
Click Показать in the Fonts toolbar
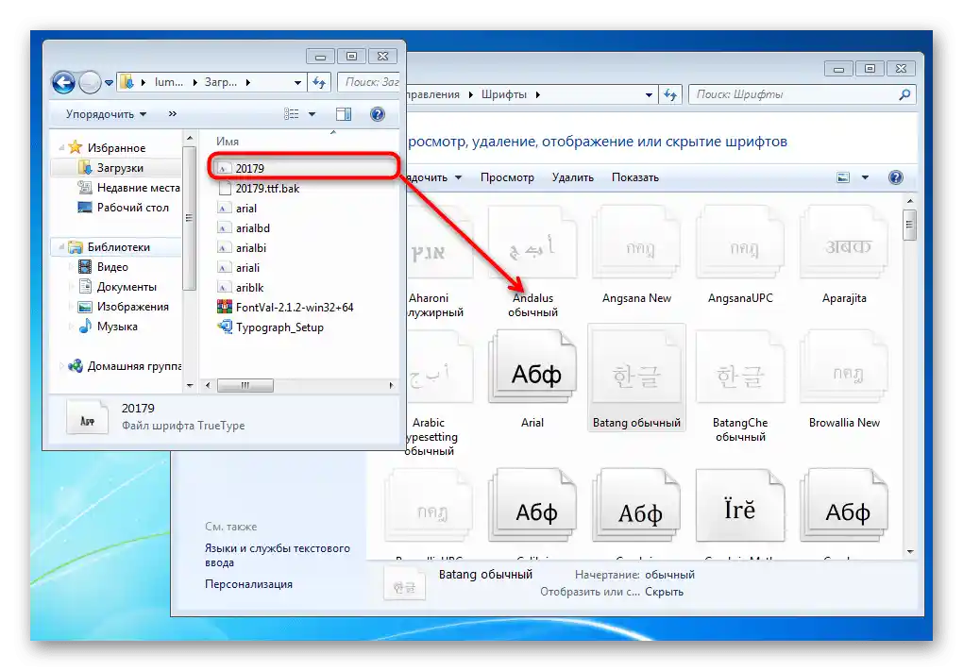(635, 177)
